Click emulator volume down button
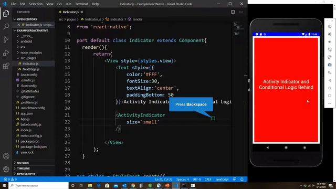336x189 pixels. [330, 42]
